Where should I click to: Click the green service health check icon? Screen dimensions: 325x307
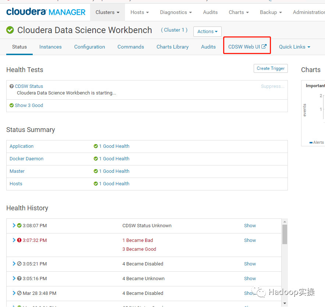point(10,30)
